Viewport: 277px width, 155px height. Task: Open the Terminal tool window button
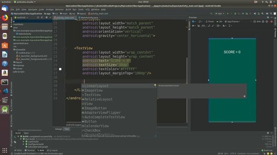[x=30, y=150]
